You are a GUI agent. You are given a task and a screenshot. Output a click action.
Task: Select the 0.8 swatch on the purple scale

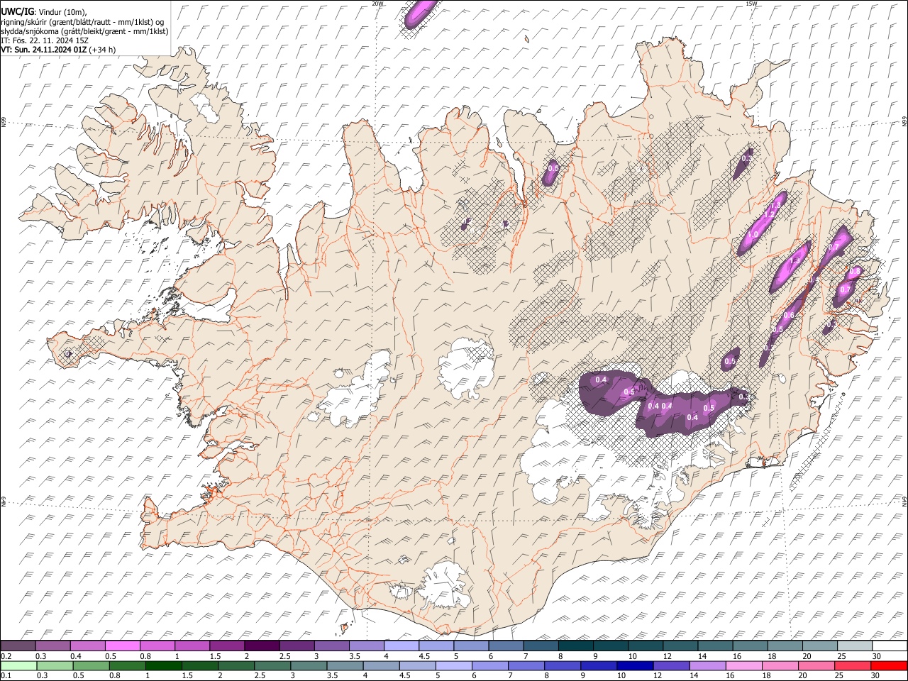pyautogui.click(x=157, y=646)
